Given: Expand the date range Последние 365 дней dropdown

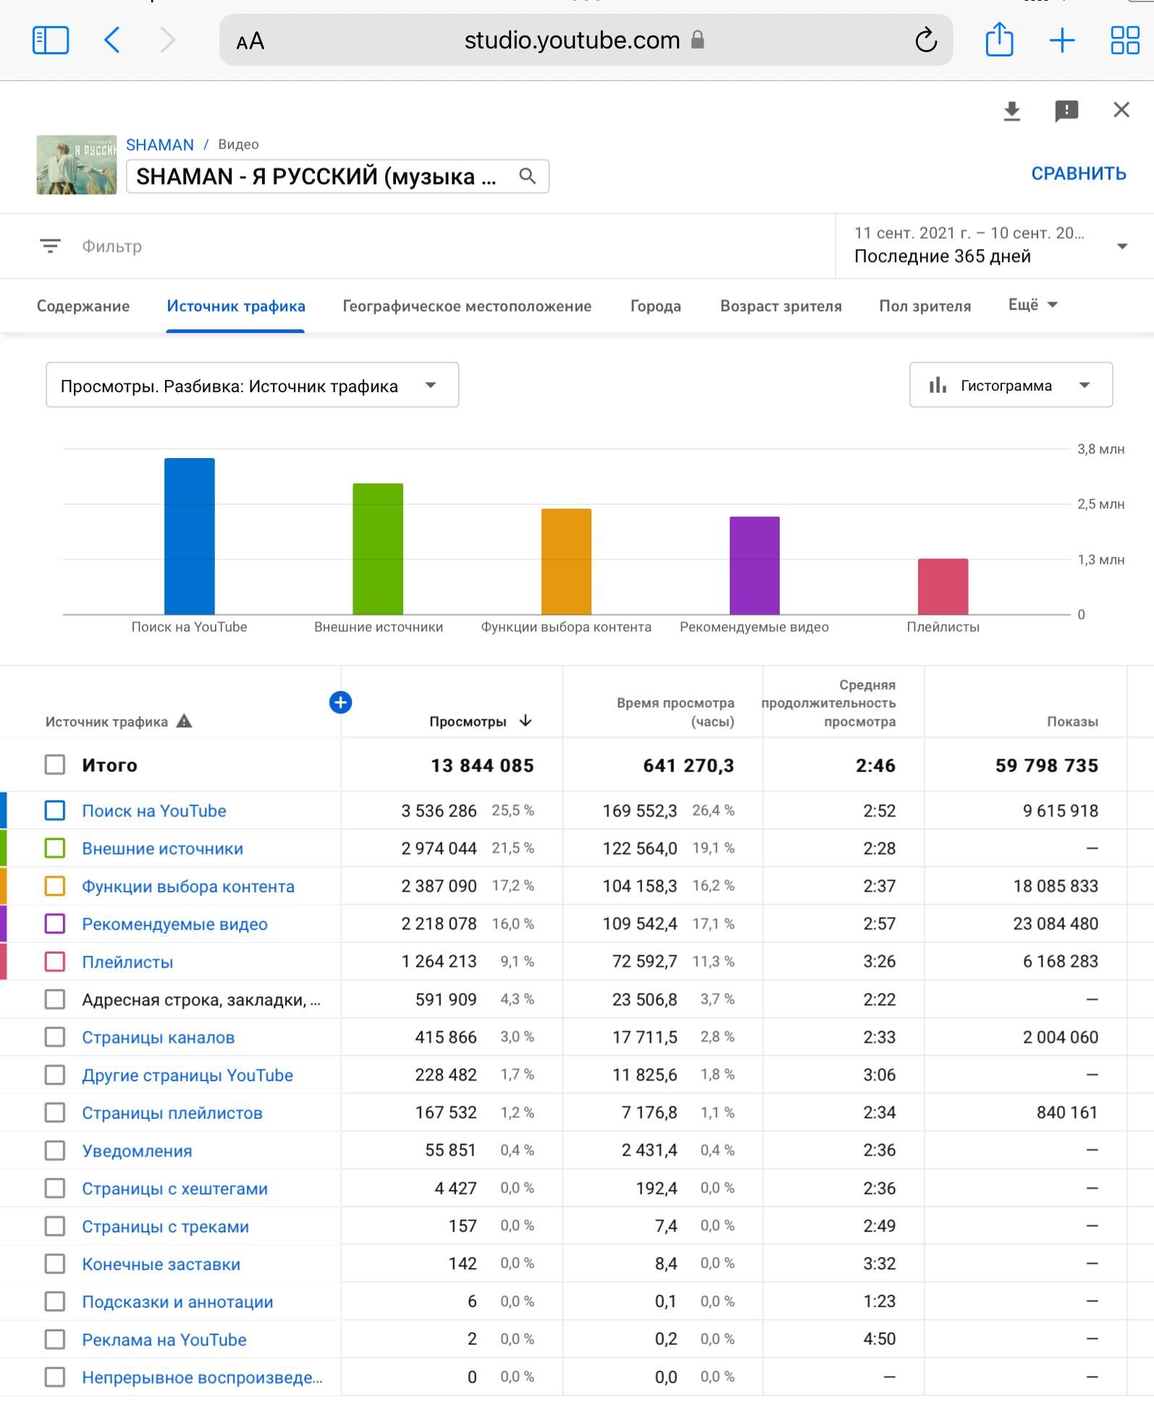Looking at the screenshot, I should [x=994, y=246].
